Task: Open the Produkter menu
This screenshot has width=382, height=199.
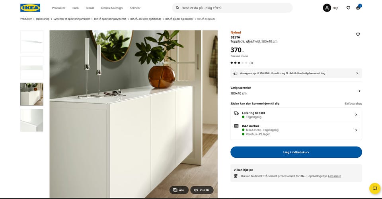Action: click(x=58, y=8)
